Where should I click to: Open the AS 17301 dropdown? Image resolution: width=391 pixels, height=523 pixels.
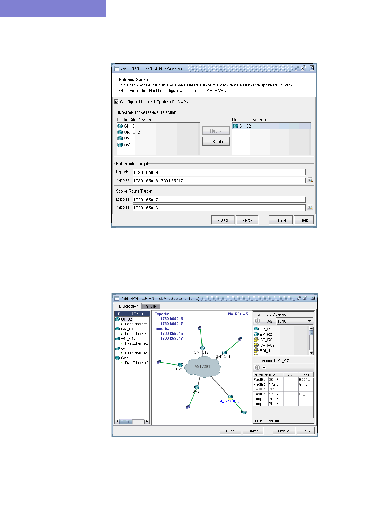(x=294, y=321)
